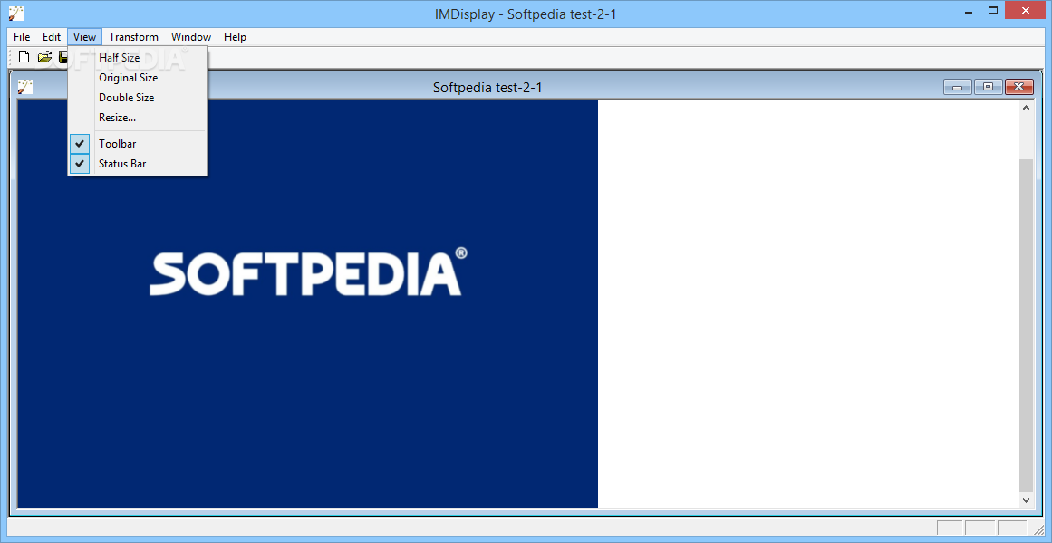Open the Window menu
Screen dimensions: 1052x543
click(191, 37)
